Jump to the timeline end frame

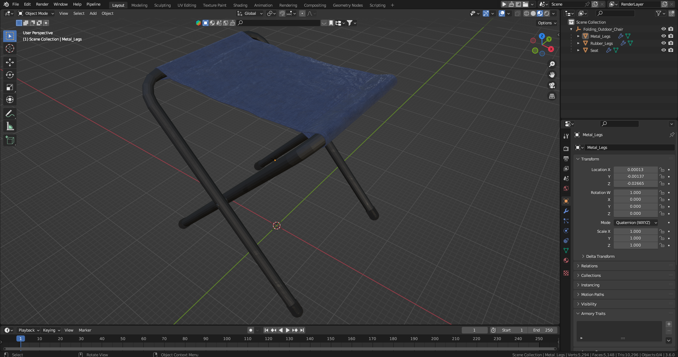click(x=302, y=330)
